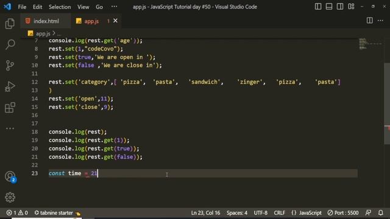
Task: Open the Extensions view
Action: [x=10, y=108]
